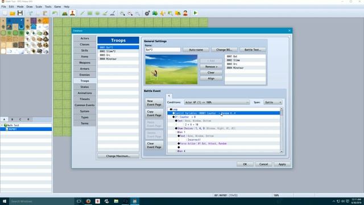This screenshot has width=364, height=205.
Task: Open the File menu
Action: click(4, 7)
